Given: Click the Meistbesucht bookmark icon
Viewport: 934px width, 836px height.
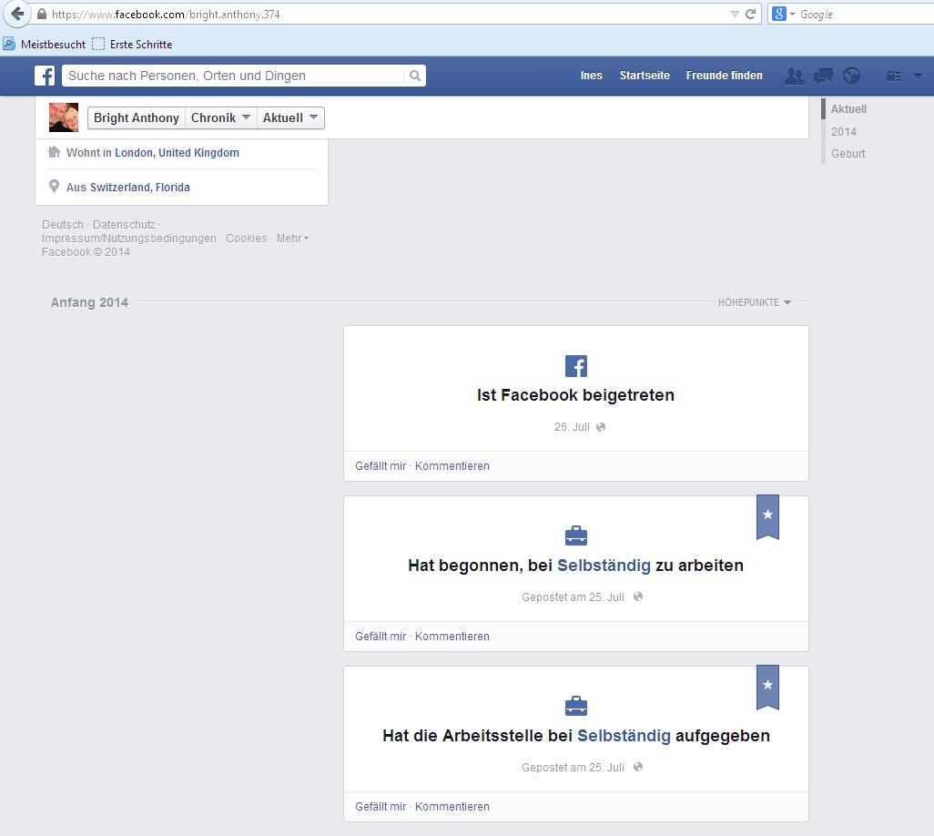Looking at the screenshot, I should [x=9, y=44].
